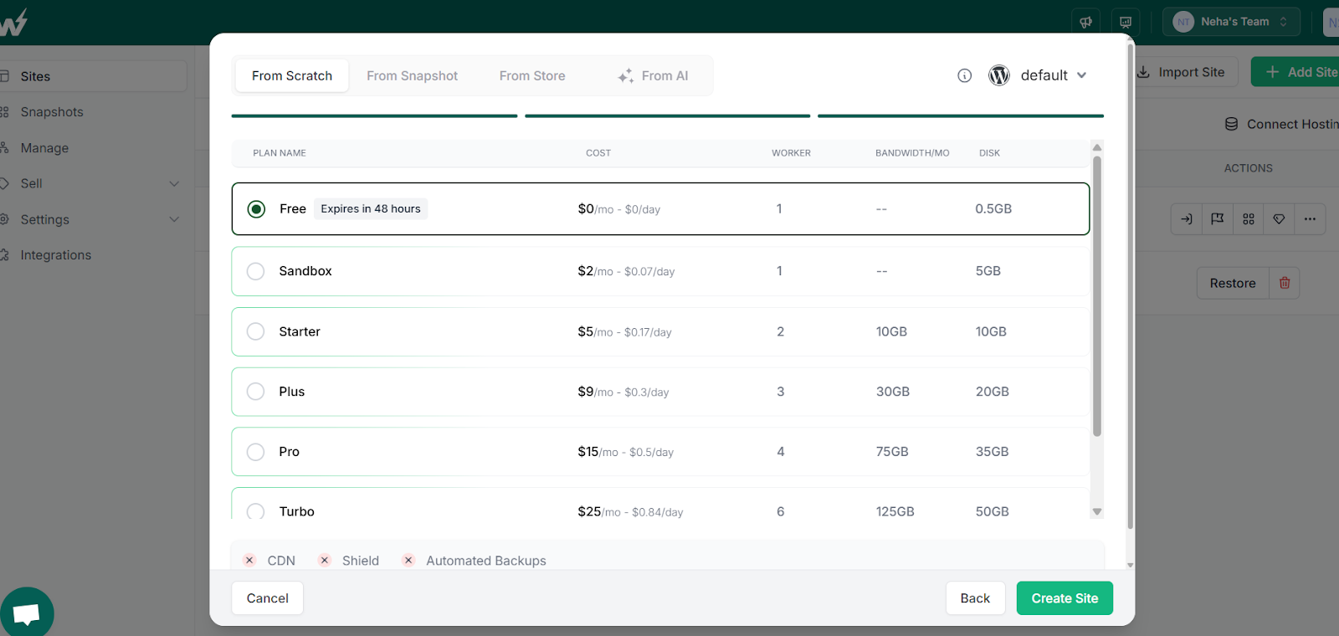The image size is (1339, 636).
Task: Click the login arrow action icon
Action: [x=1187, y=219]
